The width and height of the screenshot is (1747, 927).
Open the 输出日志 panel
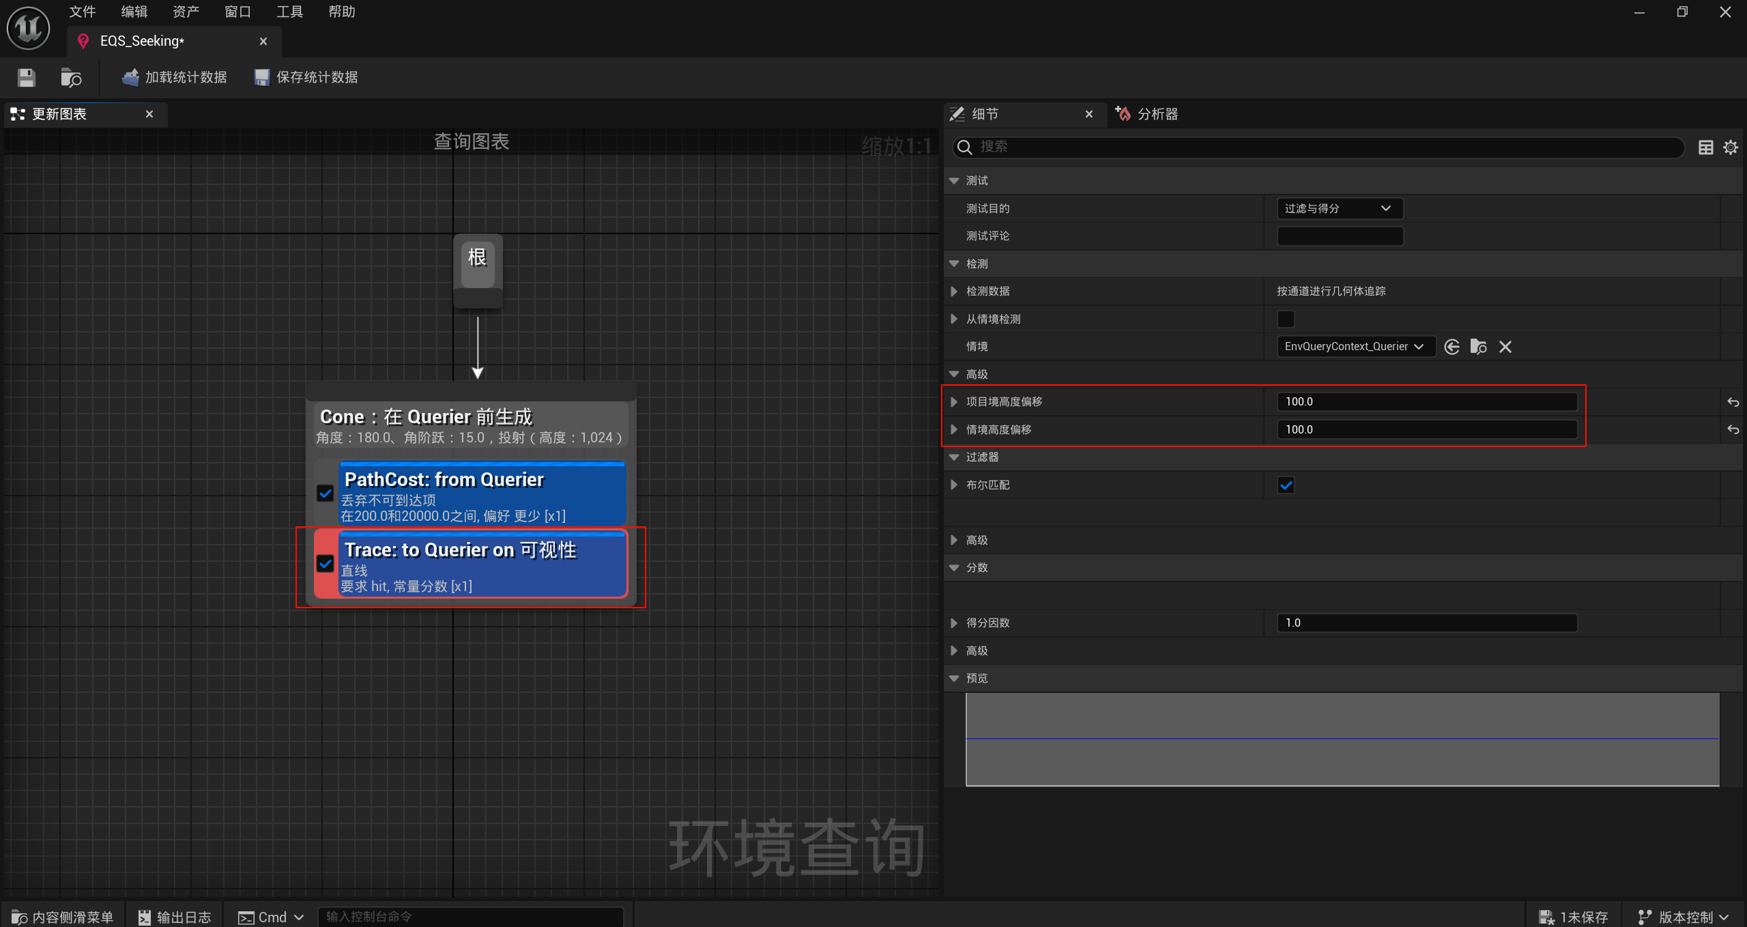coord(175,917)
